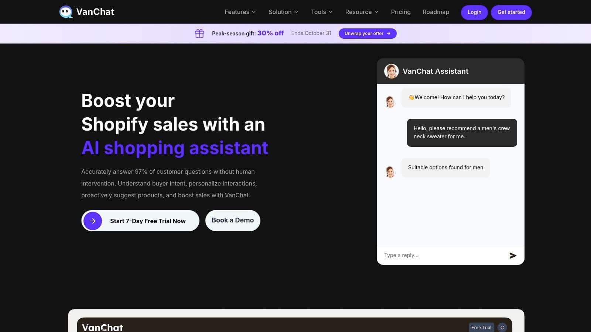Click the 'C' user avatar in dashboard preview
Image resolution: width=591 pixels, height=332 pixels.
click(502, 327)
